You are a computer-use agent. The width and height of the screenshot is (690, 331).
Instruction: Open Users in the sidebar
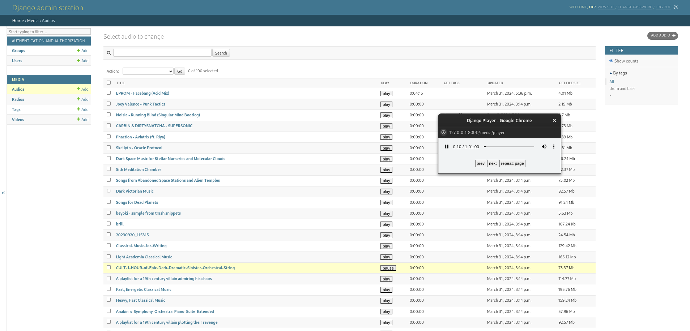(17, 61)
